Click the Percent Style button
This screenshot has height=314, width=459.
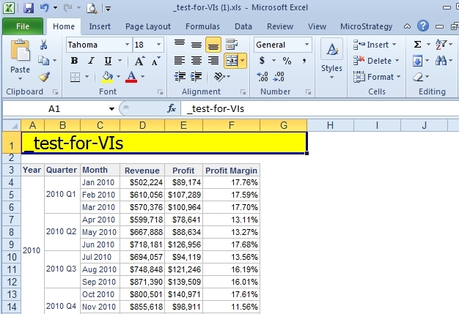tap(287, 61)
